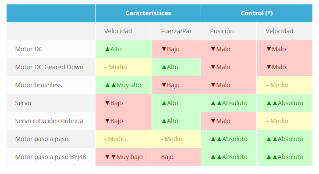
Task: Click the Control (*) header cell
Action: click(x=256, y=13)
